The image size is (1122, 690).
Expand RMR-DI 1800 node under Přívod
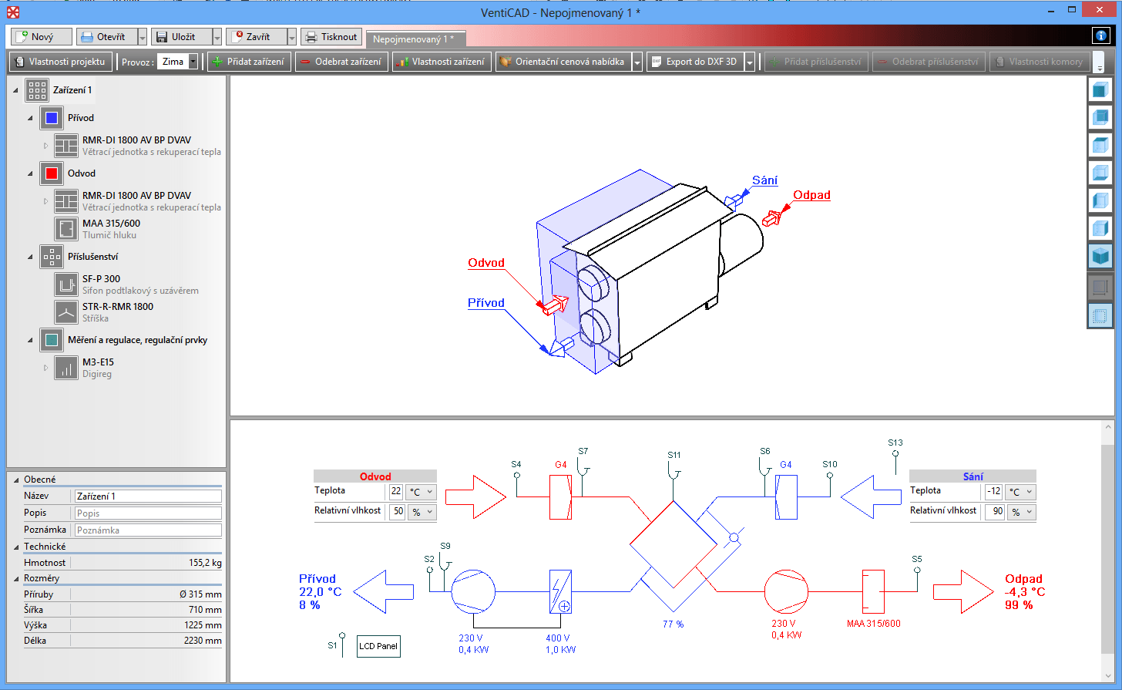pos(45,146)
